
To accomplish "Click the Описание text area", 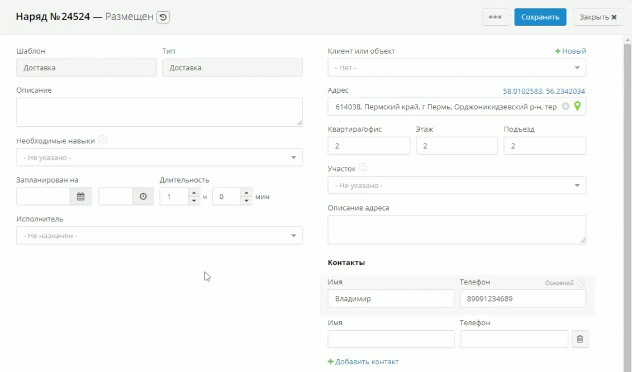I will [x=159, y=112].
